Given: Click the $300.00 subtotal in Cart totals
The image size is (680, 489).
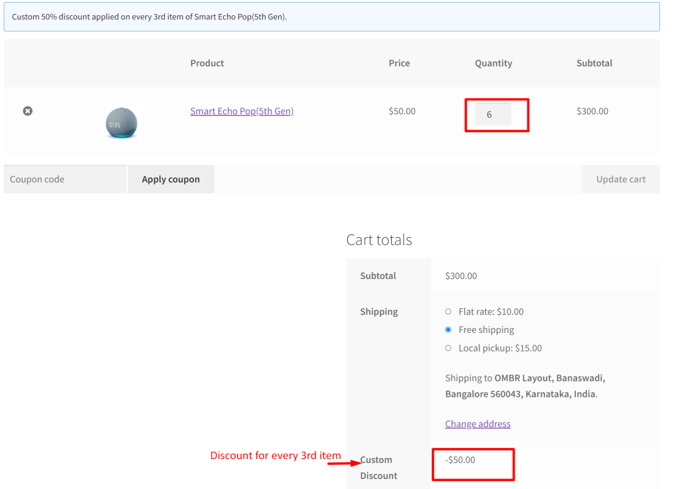Looking at the screenshot, I should 461,276.
